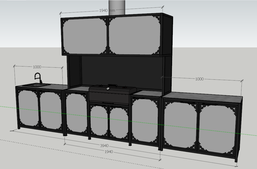
Task: Select the black kitchen faucet
Action: [37, 78]
